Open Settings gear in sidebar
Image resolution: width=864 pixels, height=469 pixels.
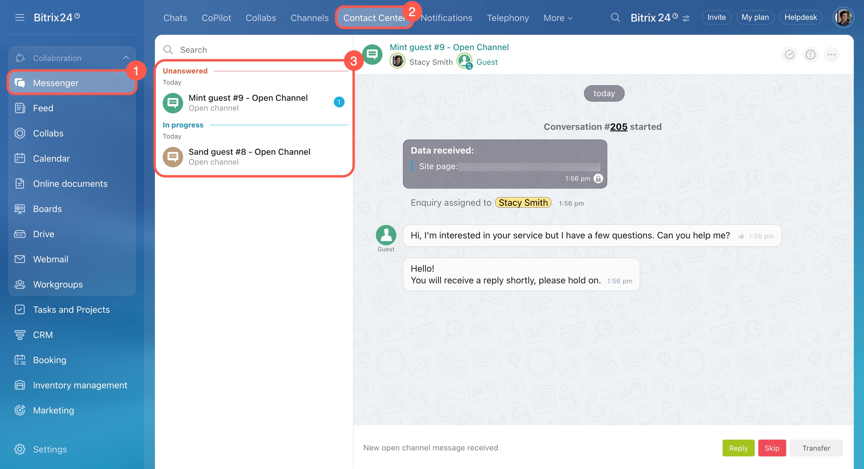20,449
